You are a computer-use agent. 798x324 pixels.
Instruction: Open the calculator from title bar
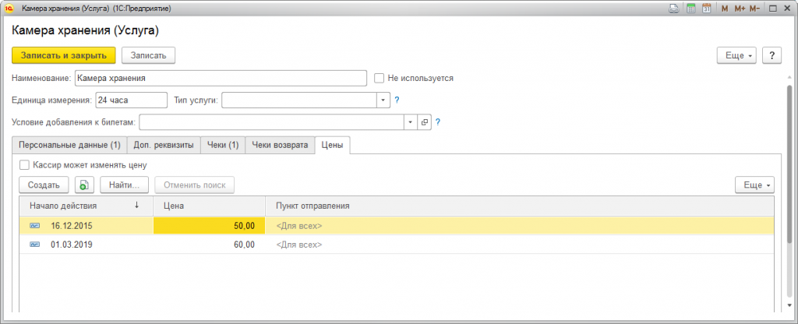pos(690,9)
